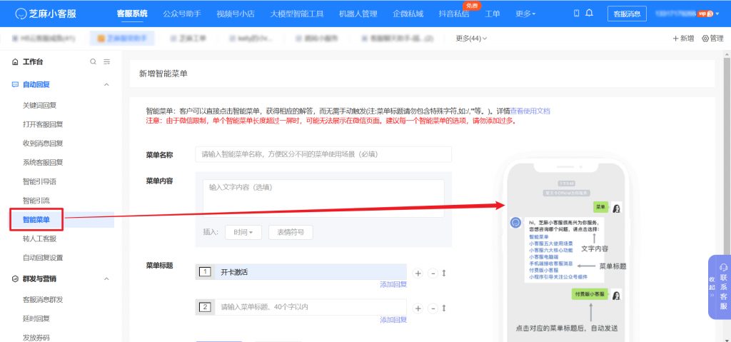Image resolution: width=731 pixels, height=342 pixels.
Task: Open the 时间 insert dropdown
Action: tap(243, 232)
